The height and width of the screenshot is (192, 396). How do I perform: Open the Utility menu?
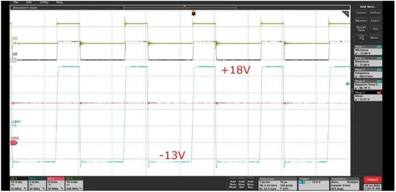click(x=44, y=2)
